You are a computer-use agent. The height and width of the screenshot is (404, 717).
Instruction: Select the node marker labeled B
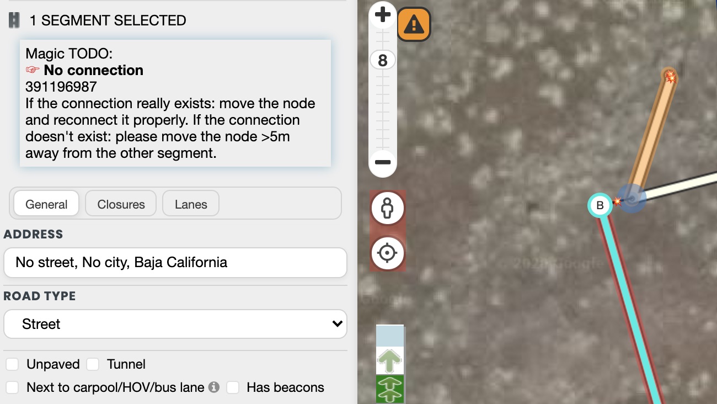click(600, 205)
